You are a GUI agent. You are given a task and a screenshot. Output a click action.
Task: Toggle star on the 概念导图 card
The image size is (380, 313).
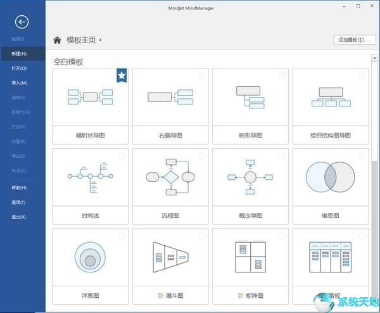click(282, 156)
